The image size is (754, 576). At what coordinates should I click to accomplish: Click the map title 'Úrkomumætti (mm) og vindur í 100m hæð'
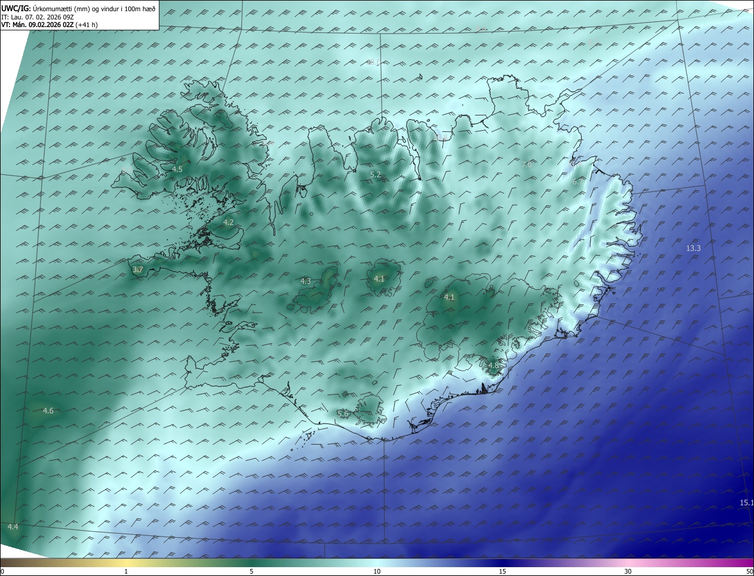94,9
